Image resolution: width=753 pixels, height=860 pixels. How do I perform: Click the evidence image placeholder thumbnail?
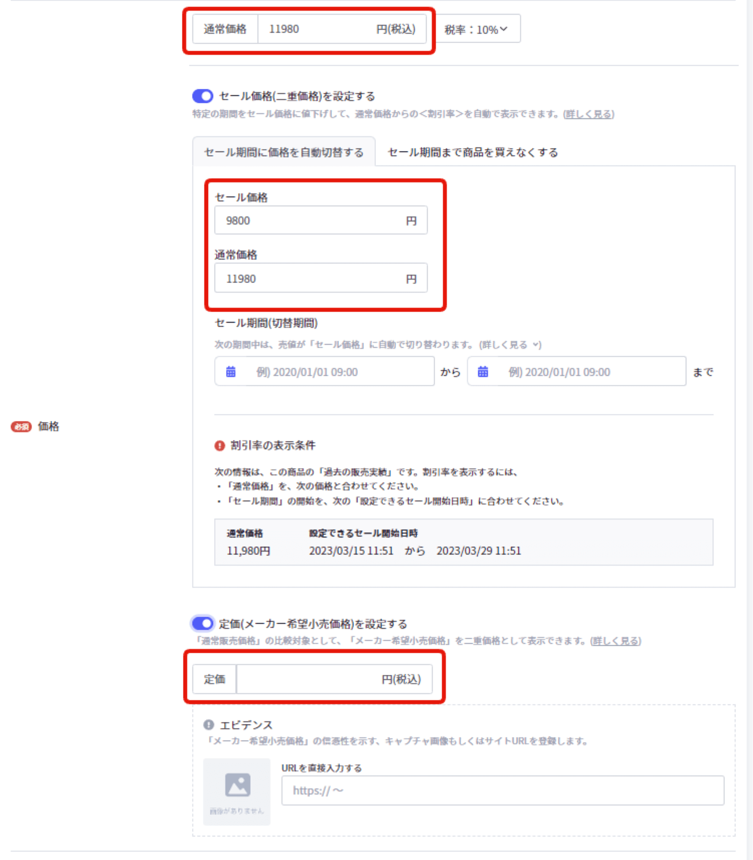237,792
